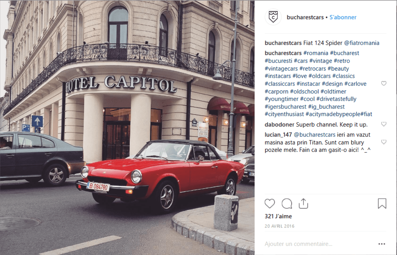
Task: Open the bucharestcars profile avatar
Action: coord(273,17)
